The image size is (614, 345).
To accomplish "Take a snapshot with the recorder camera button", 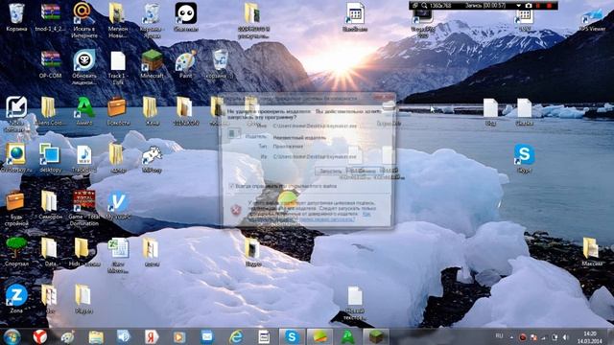I will tap(529, 6).
